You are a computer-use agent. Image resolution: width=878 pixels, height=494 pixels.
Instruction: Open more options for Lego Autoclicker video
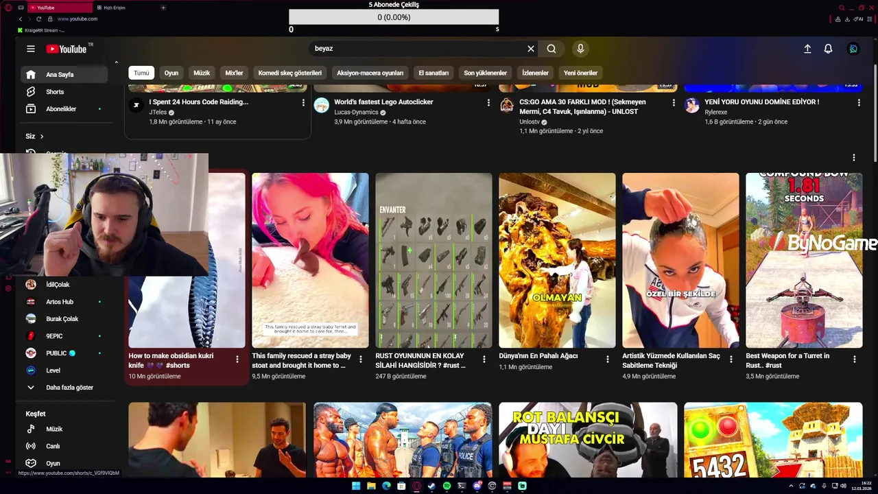click(x=488, y=102)
